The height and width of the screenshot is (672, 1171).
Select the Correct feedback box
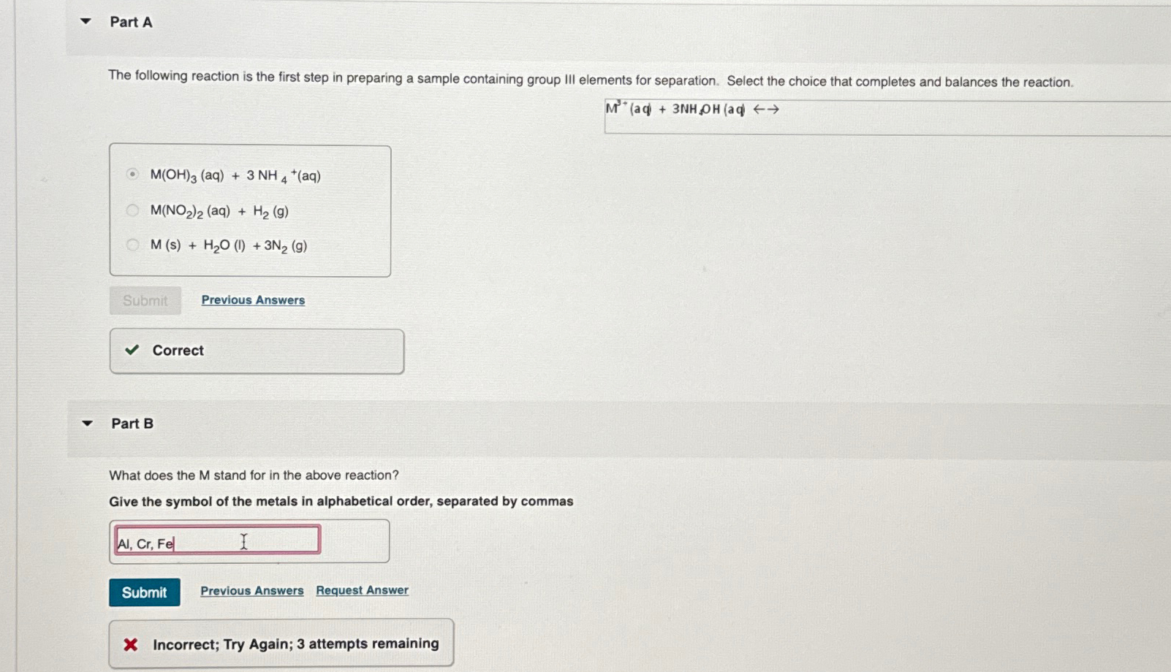(256, 351)
